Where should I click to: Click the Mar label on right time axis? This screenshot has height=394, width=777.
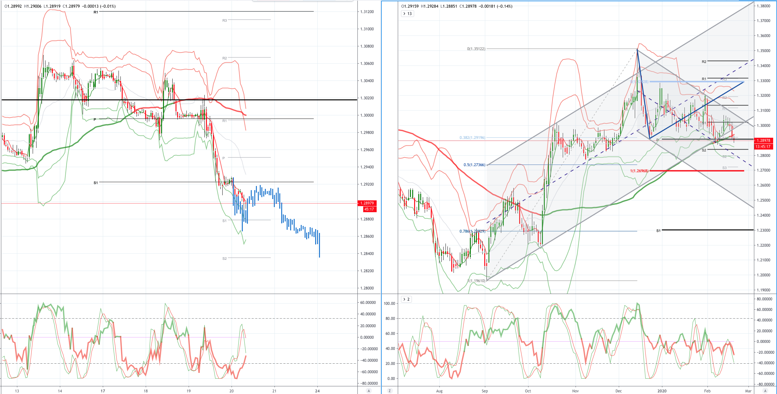point(748,391)
